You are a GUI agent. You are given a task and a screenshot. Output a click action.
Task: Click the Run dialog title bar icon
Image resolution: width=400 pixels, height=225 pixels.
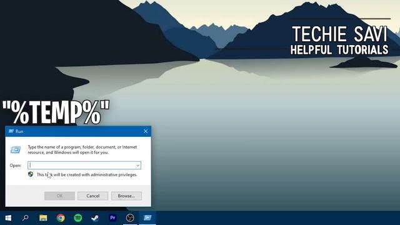[11, 131]
